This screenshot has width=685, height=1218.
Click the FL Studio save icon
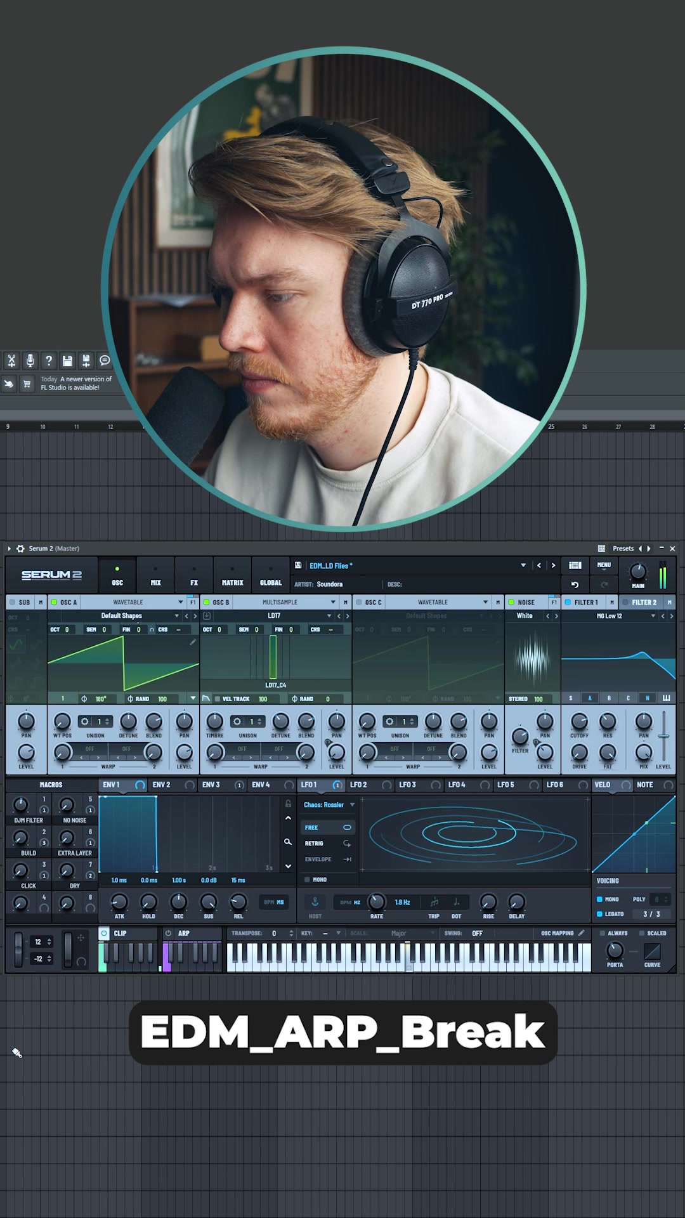[x=67, y=361]
